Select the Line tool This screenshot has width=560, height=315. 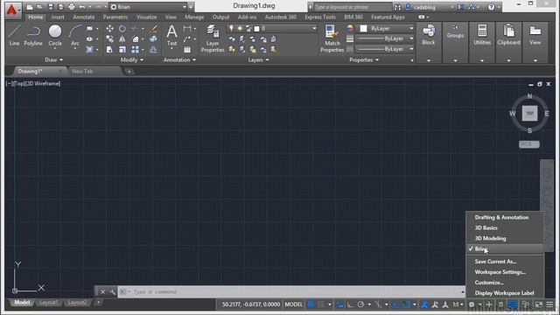(x=14, y=35)
